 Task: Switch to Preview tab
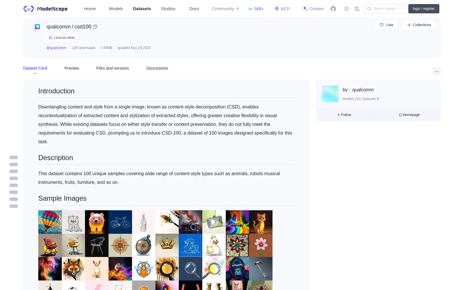click(x=72, y=68)
